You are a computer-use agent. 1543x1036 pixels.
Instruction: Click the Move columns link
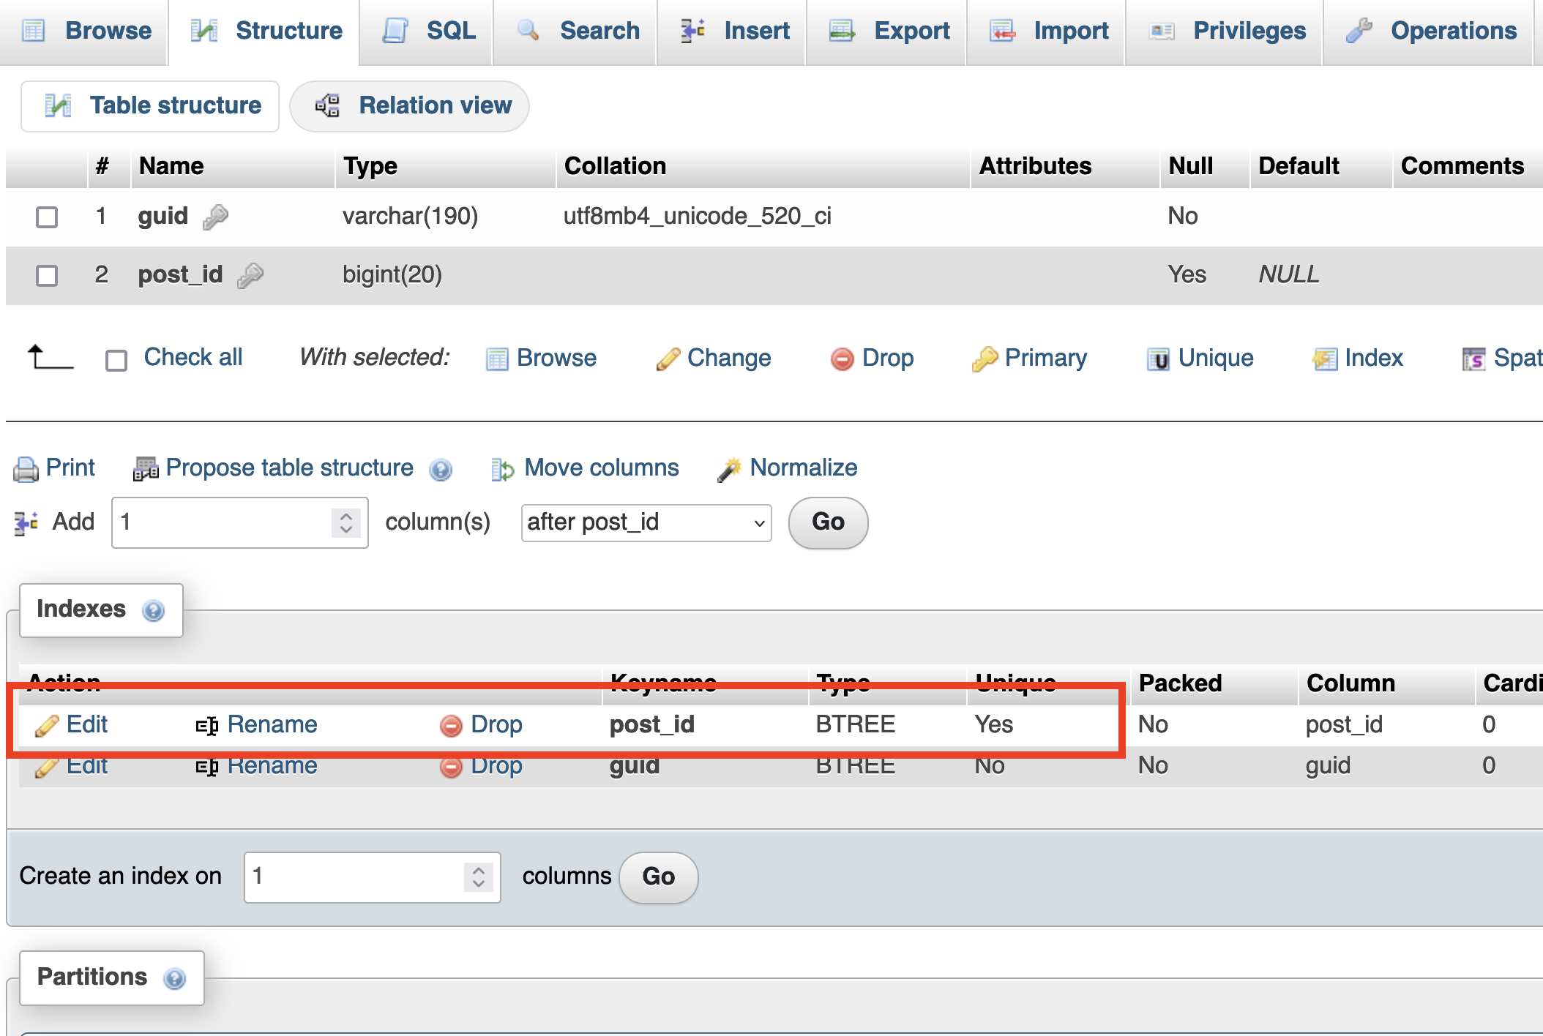(602, 468)
